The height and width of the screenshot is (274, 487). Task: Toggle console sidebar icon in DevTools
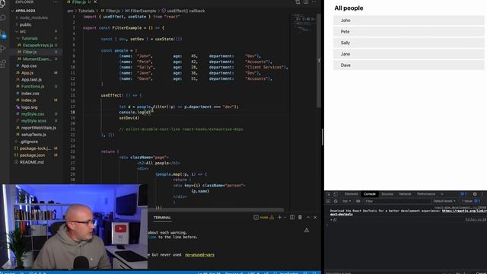(x=328, y=201)
